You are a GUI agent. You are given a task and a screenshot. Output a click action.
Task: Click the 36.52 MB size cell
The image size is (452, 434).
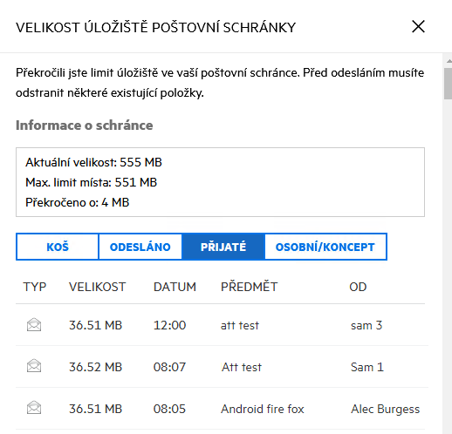pos(95,367)
